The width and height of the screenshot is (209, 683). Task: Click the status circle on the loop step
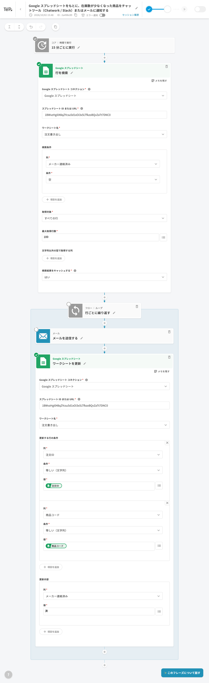[69, 304]
